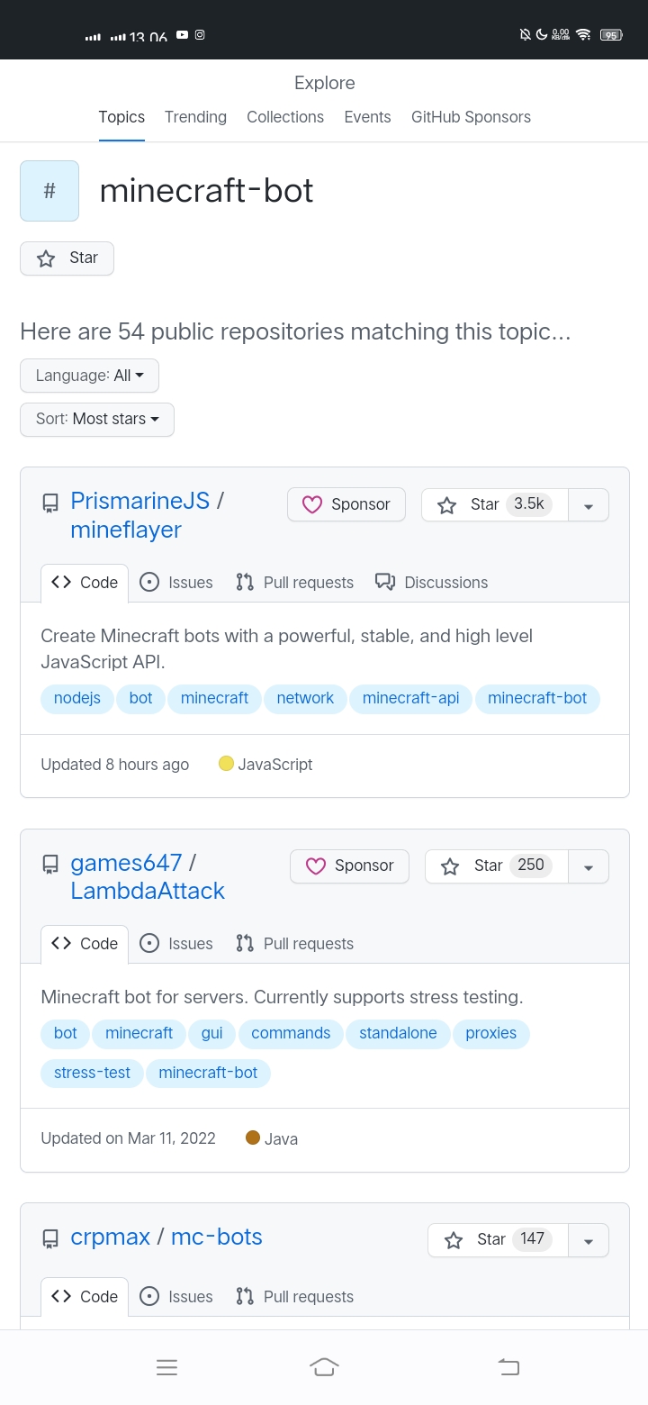The width and height of the screenshot is (648, 1405).
Task: Open the Sort: Most stars dropdown
Action: [x=96, y=419]
